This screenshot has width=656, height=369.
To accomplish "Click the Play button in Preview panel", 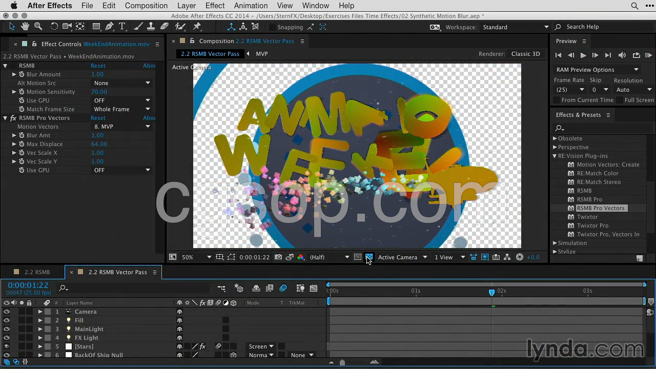I will click(x=583, y=55).
